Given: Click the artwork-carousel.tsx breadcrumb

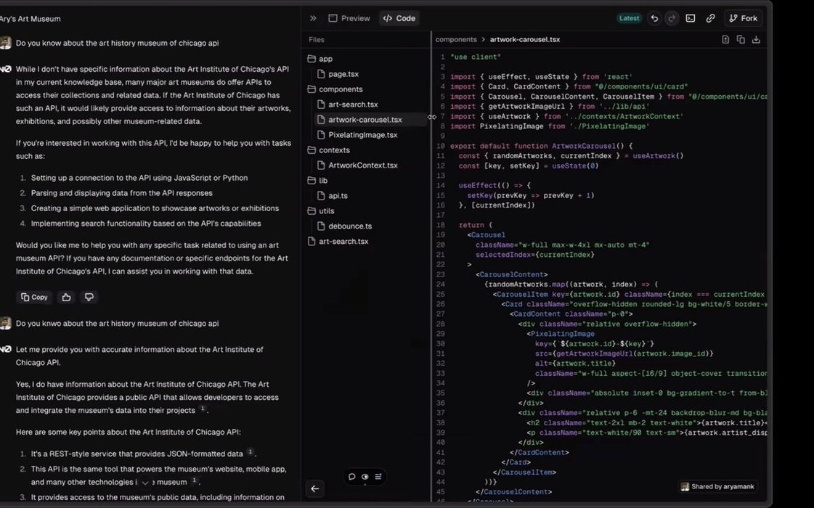Looking at the screenshot, I should point(525,39).
